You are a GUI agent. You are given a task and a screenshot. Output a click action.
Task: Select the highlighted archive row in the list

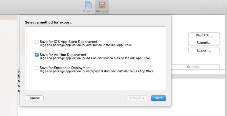pyautogui.click(x=198, y=76)
